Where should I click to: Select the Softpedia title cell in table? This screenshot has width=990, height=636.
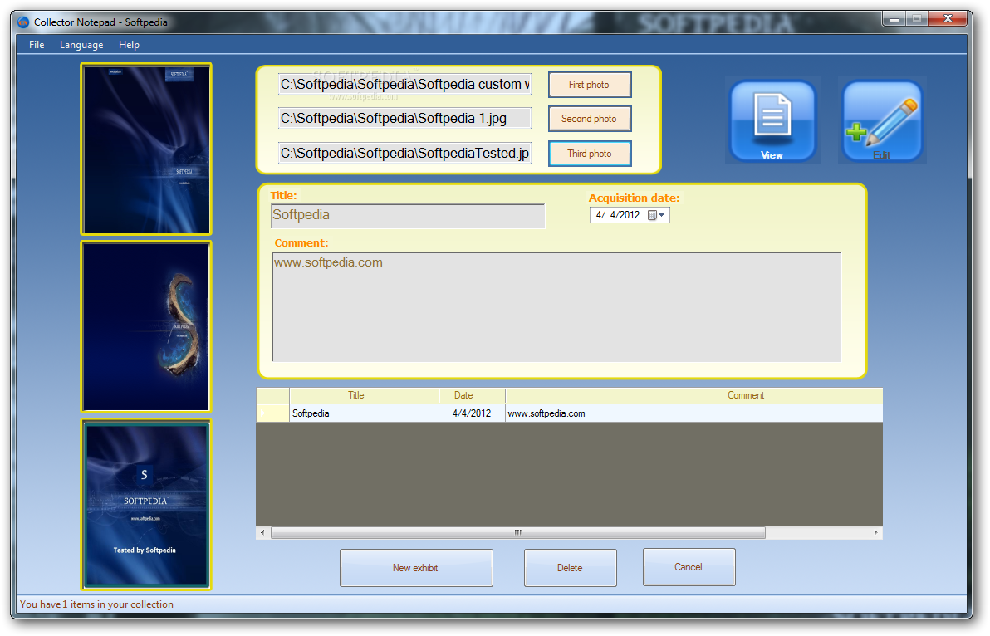pos(364,413)
